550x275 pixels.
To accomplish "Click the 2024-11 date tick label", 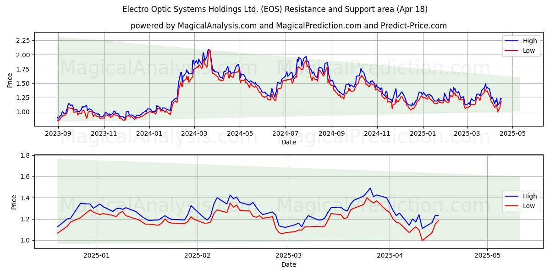I will tap(377, 133).
